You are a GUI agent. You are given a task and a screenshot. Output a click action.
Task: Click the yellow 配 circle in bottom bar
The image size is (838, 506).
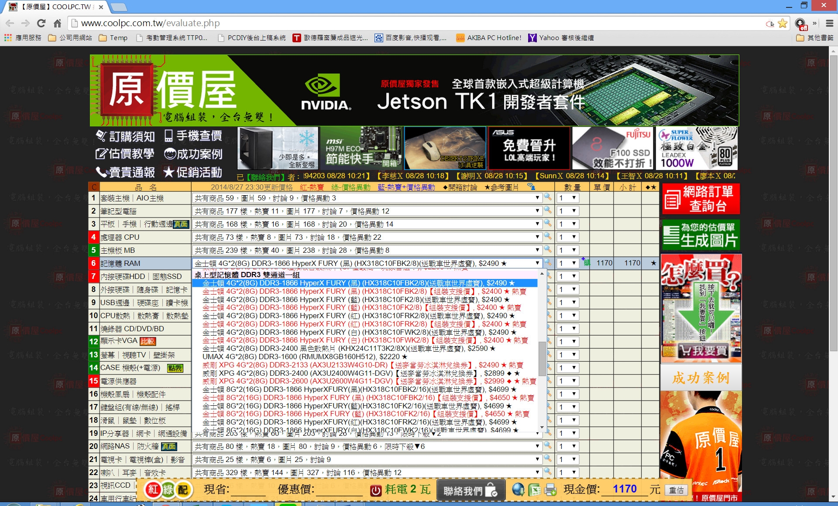pos(184,489)
